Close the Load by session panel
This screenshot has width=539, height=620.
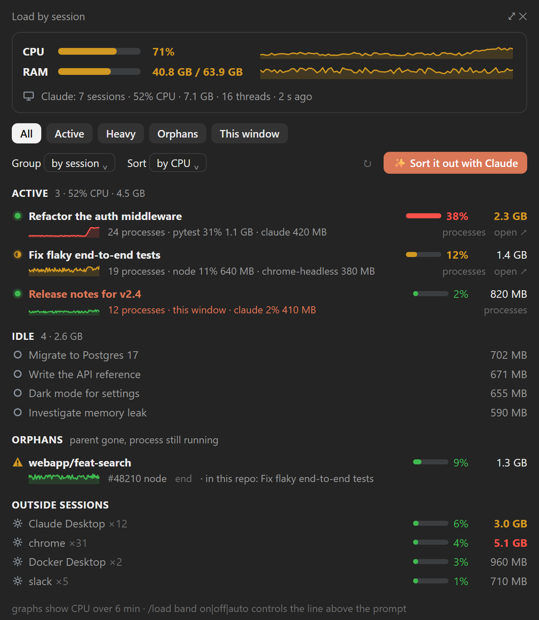[x=523, y=16]
